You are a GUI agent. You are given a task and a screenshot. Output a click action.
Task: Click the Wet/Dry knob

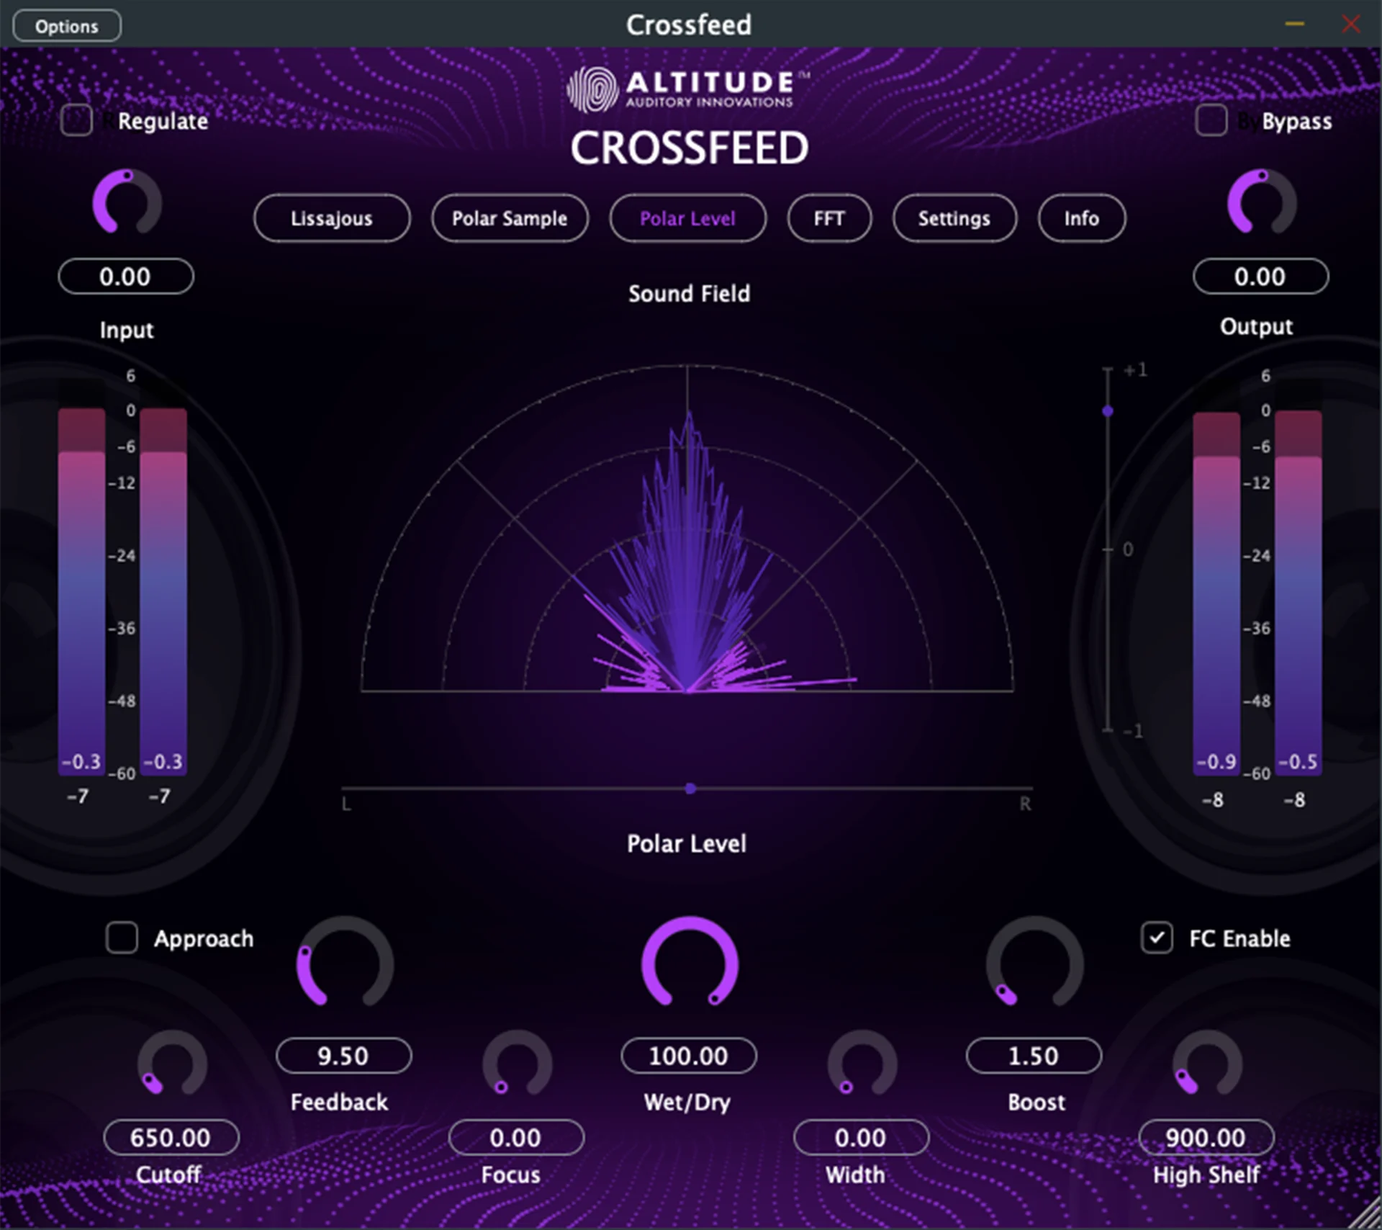[690, 964]
